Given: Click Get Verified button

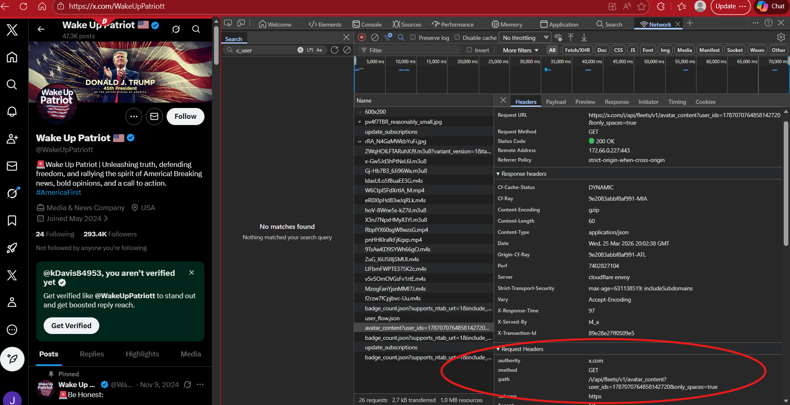Looking at the screenshot, I should coord(71,326).
